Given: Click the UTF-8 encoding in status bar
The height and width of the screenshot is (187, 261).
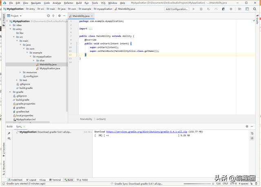Looking at the screenshot, I should tap(233, 184).
